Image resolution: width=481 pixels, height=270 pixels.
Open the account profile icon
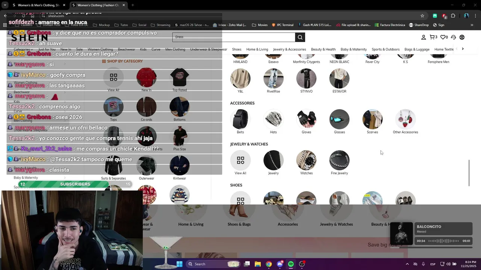click(x=424, y=37)
